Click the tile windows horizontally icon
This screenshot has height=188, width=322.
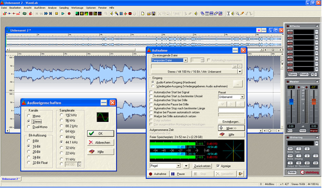point(211,14)
